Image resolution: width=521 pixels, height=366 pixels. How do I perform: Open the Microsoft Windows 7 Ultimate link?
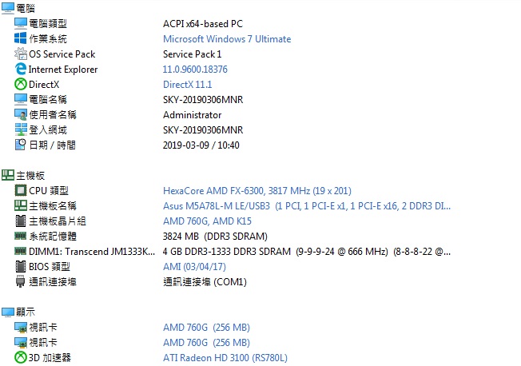(227, 39)
